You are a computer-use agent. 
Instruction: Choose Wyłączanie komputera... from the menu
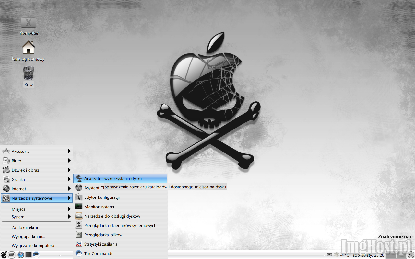point(37,245)
